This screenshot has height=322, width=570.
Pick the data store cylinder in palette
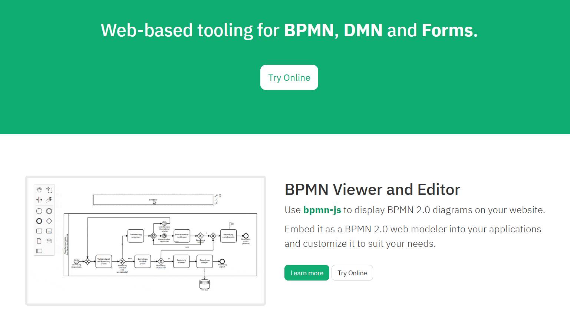point(49,241)
